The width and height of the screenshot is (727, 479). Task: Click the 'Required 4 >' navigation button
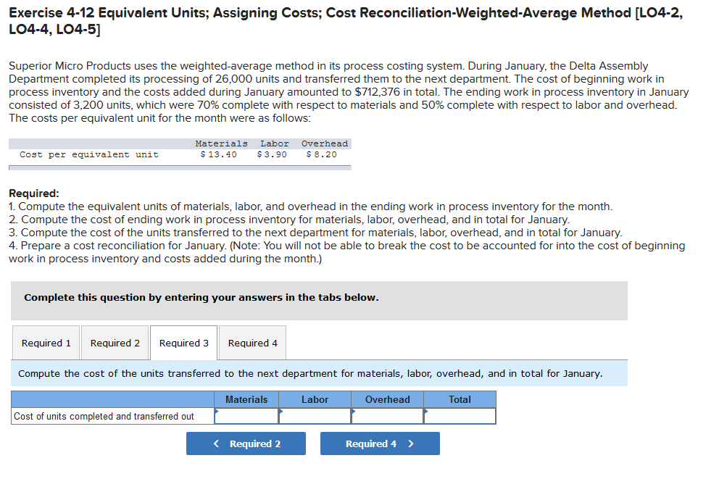click(380, 443)
